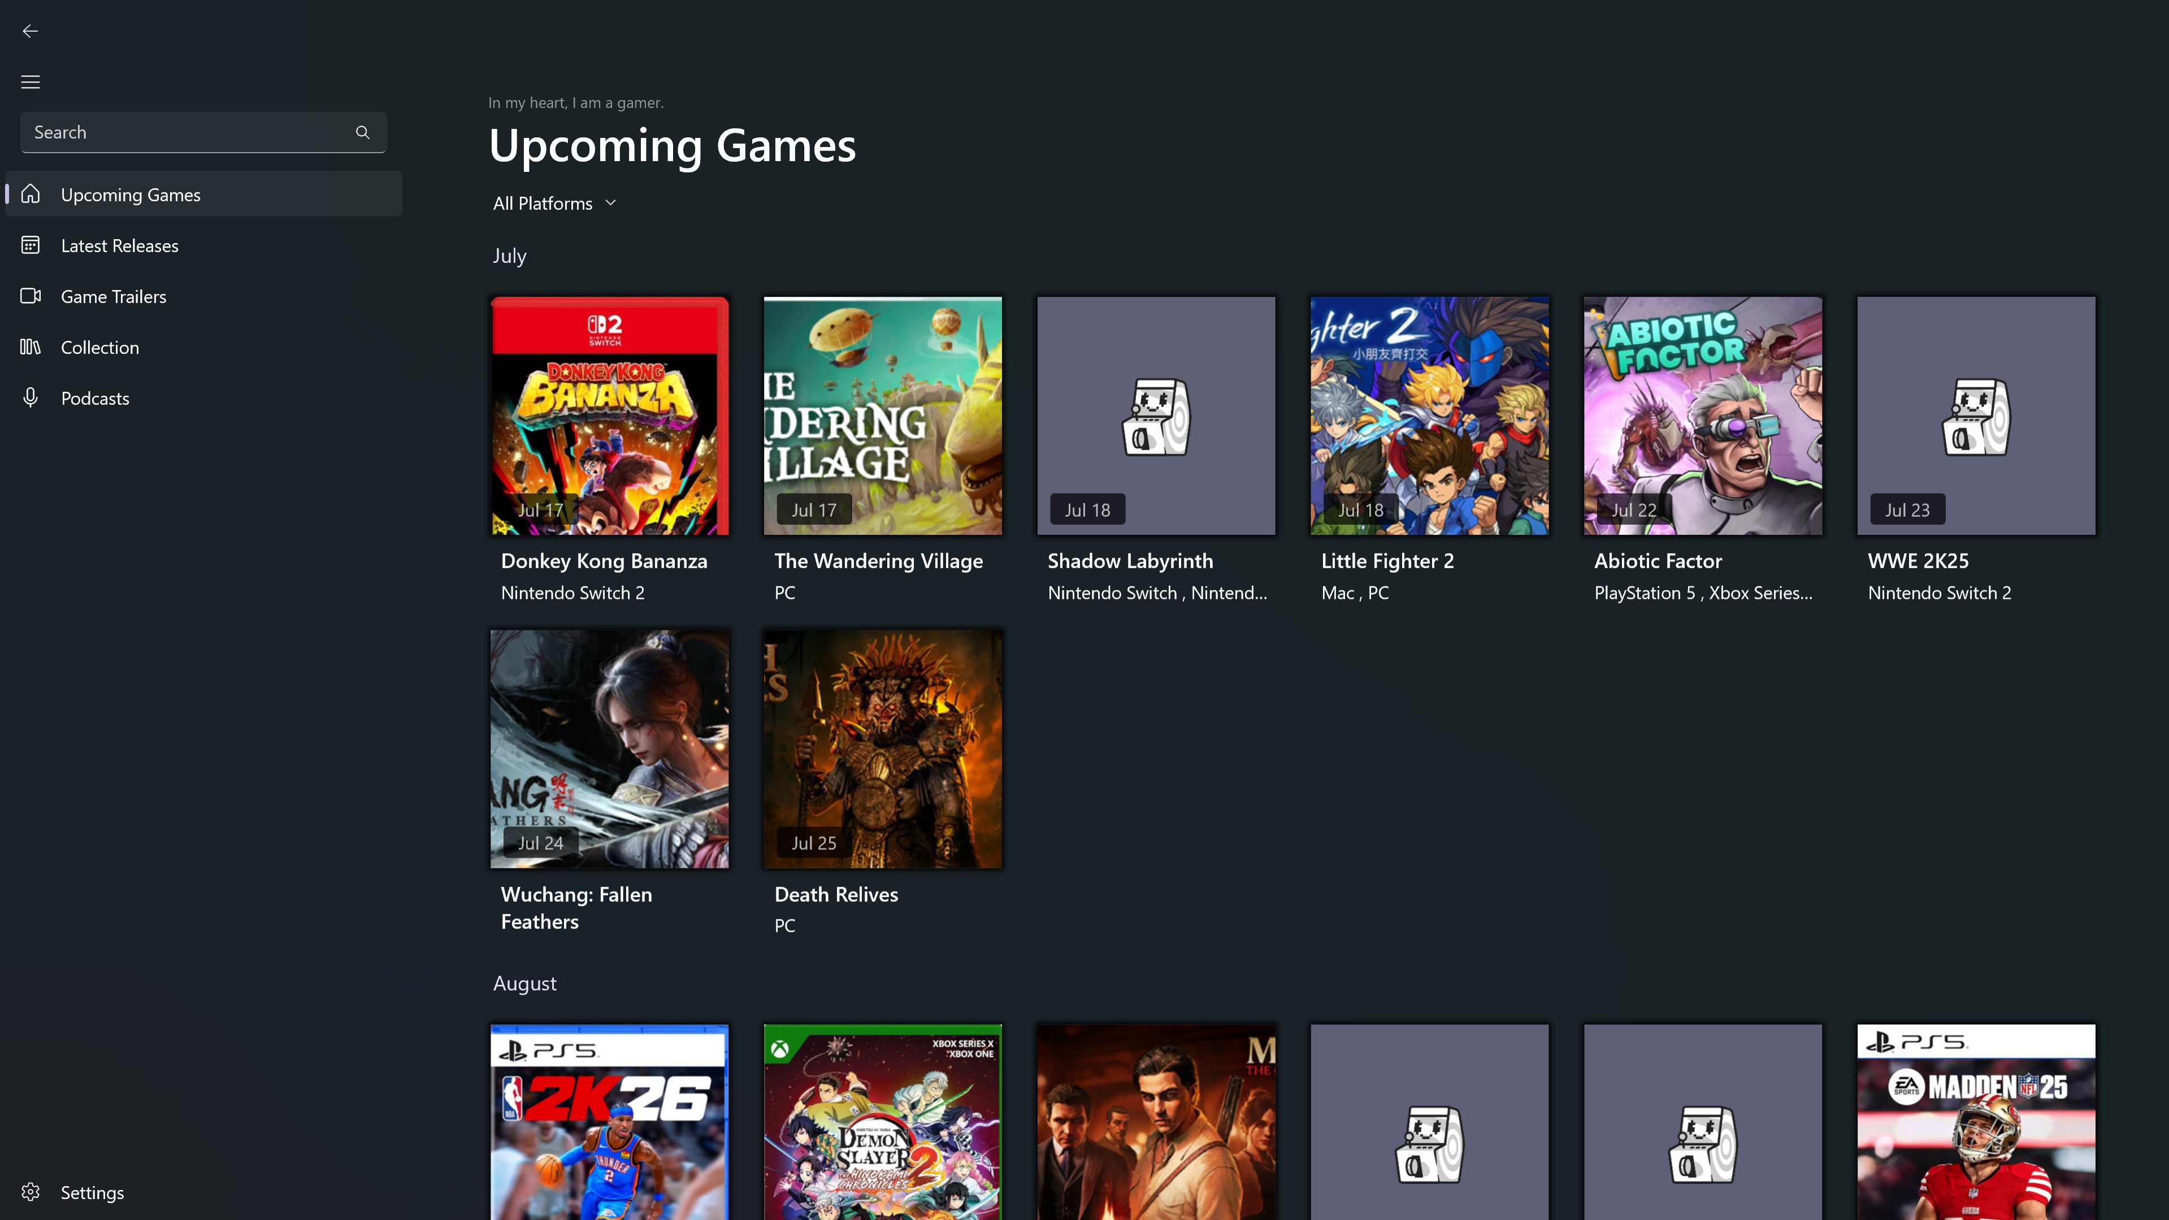Open the Collection section
The height and width of the screenshot is (1220, 2169).
click(204, 347)
